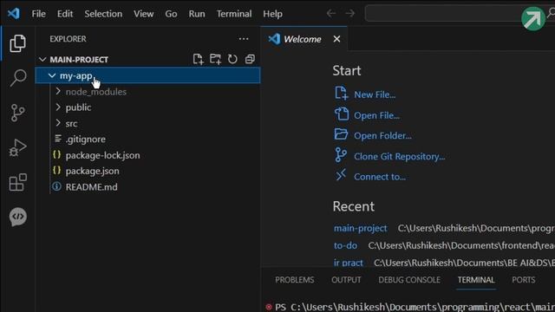Screen dimensions: 555x312
Task: Open Explorer more actions ellipsis menu
Action: point(244,39)
